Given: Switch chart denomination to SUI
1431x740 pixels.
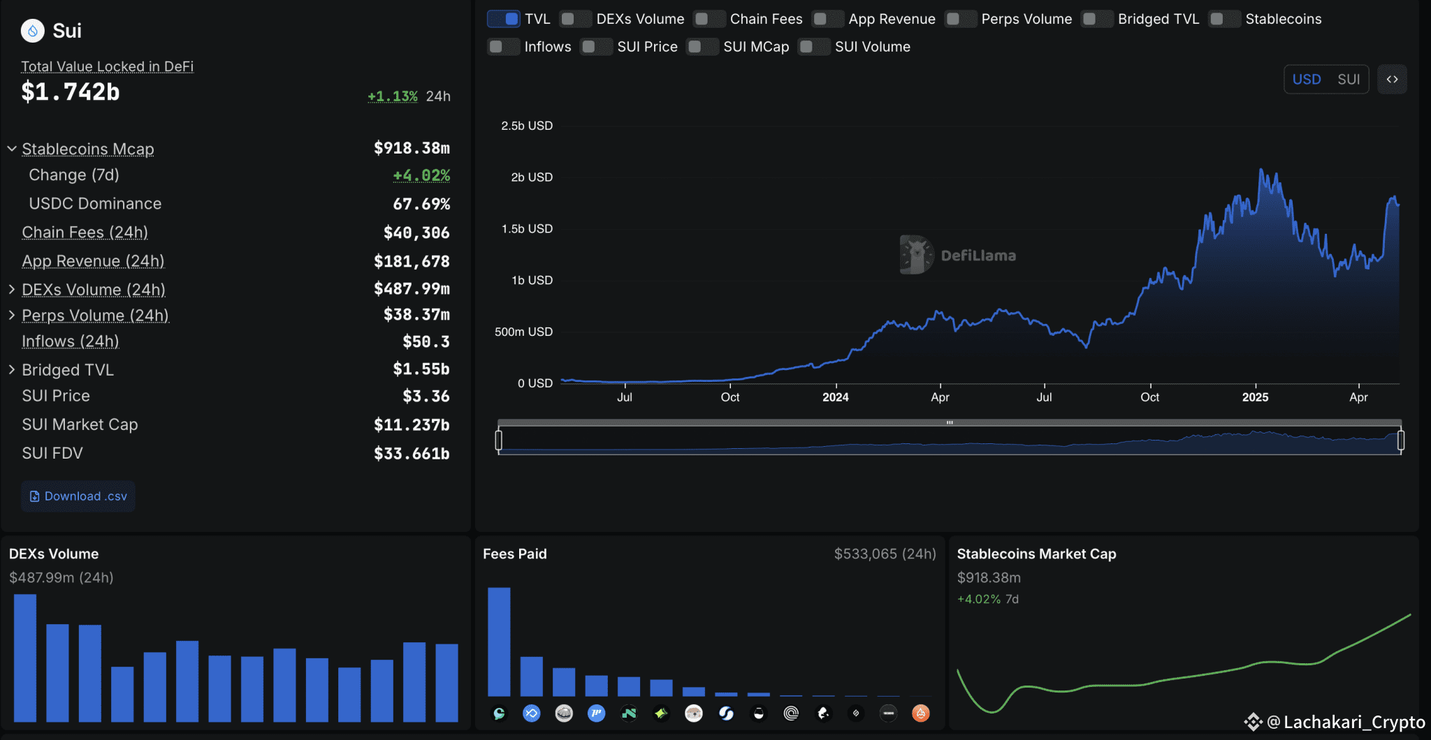Looking at the screenshot, I should click(x=1348, y=80).
